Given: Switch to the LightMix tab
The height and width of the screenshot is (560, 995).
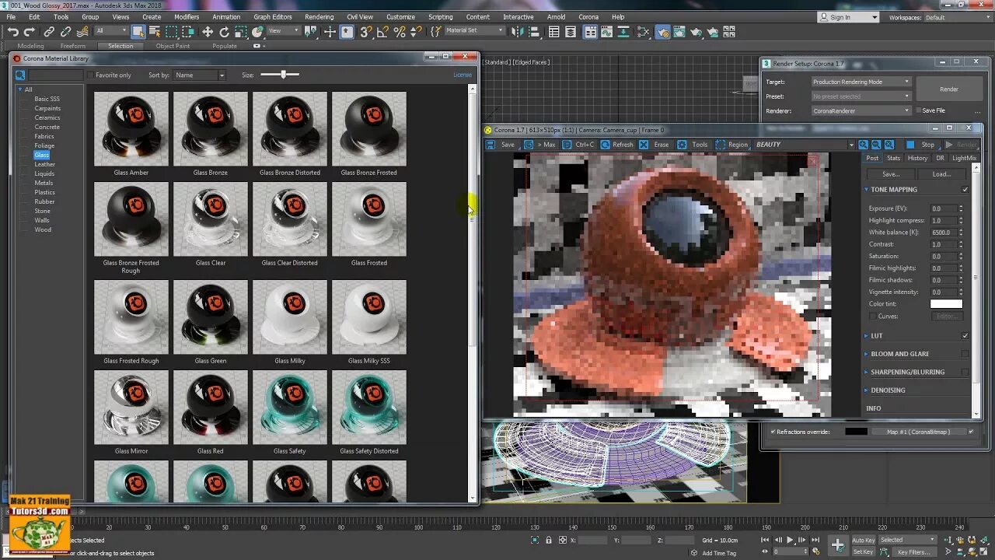Looking at the screenshot, I should tap(964, 158).
